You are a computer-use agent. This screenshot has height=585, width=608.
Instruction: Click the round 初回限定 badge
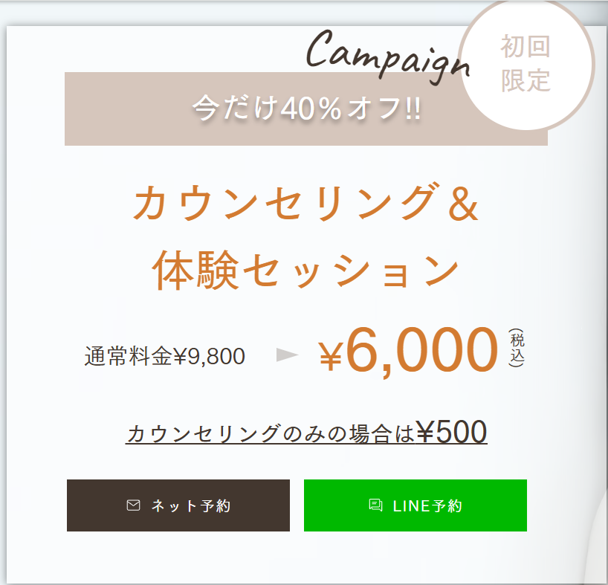(526, 64)
